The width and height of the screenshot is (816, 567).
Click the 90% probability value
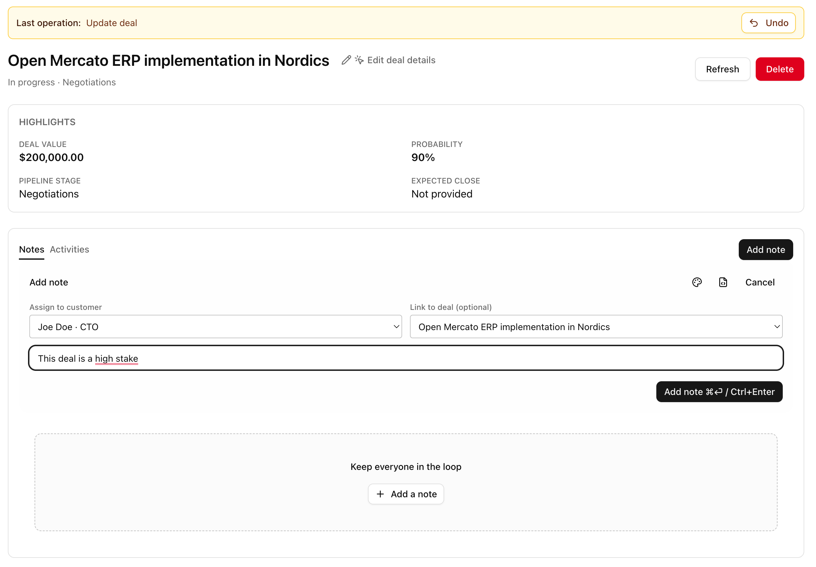pos(423,157)
